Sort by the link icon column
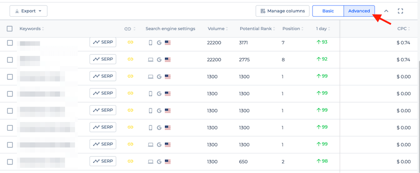Viewport: 420px width, 173px height. pyautogui.click(x=134, y=29)
